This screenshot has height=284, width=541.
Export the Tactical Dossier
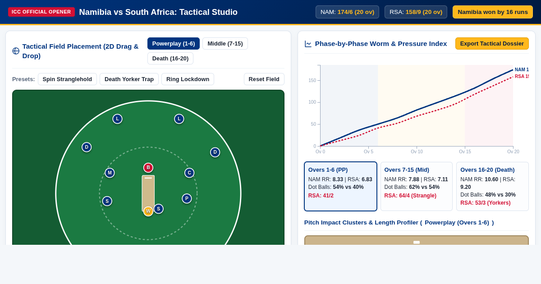pos(492,44)
